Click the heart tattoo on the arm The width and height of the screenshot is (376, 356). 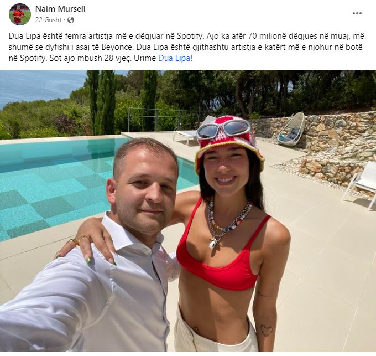pyautogui.click(x=267, y=330)
